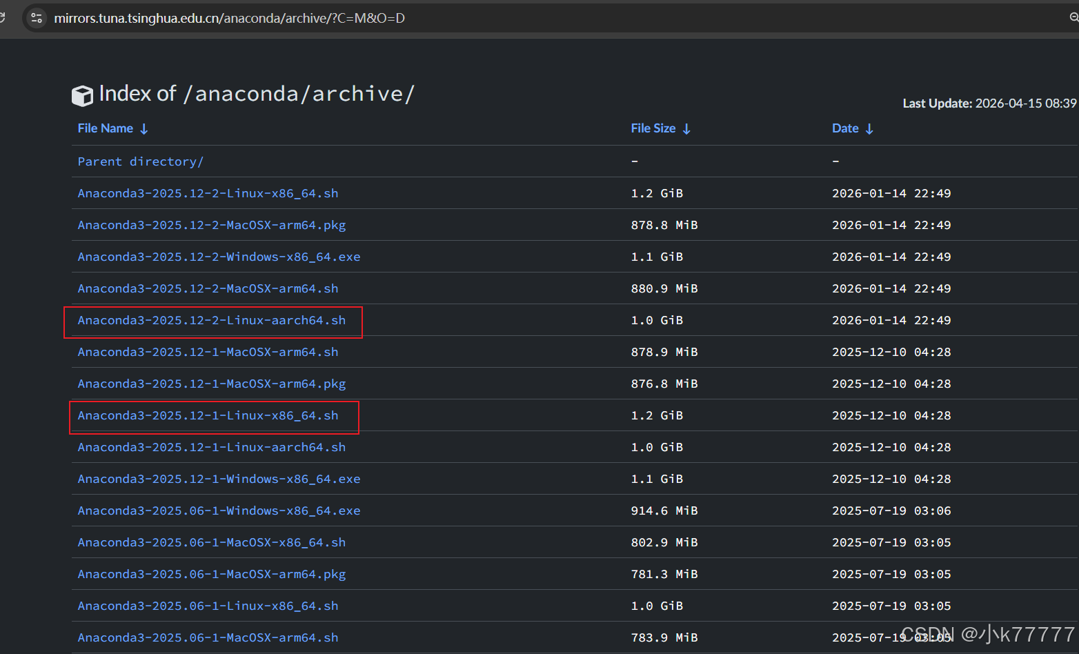Click the Last Update timestamp text
Viewport: 1079px width, 654px height.
coord(990,103)
